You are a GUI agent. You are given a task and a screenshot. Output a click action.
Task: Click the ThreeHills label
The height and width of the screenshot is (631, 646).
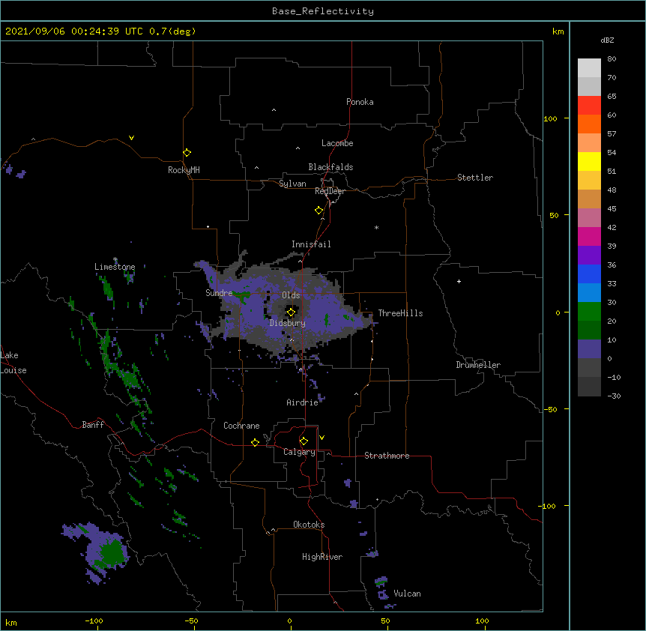[x=400, y=313]
